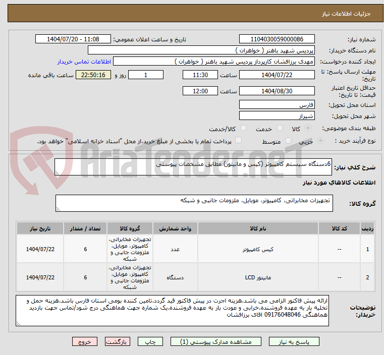Image resolution: width=384 pixels, height=355 pixels.
Task: Click the تعداد / مقدار column header
Action: (85, 228)
